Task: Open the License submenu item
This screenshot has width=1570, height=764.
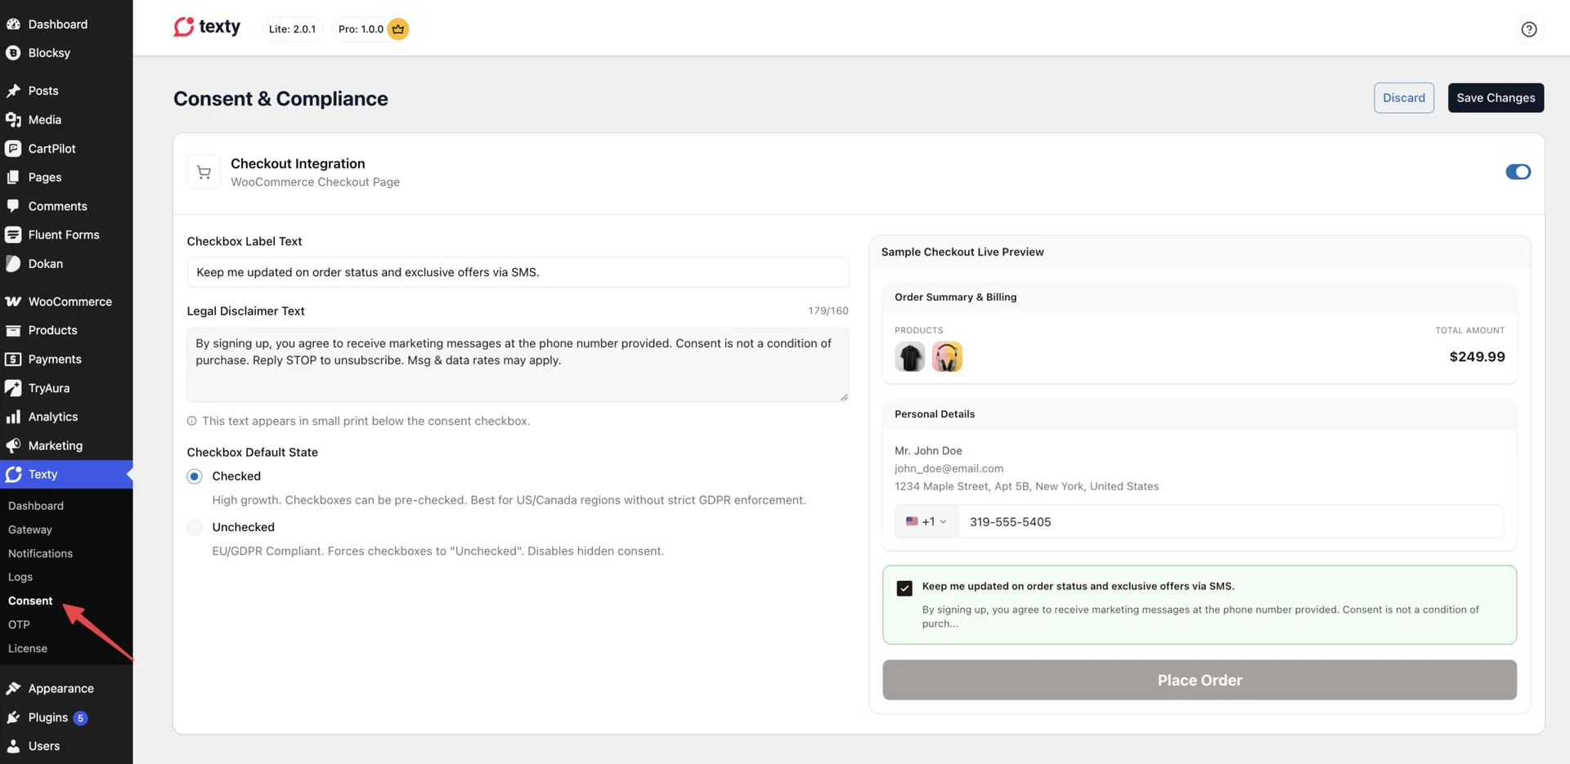Action: [28, 648]
